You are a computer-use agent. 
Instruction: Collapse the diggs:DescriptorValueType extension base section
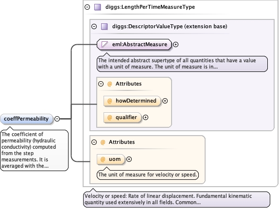pos(94,27)
